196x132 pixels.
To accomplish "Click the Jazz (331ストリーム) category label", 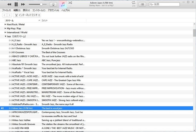I will 16,36.
